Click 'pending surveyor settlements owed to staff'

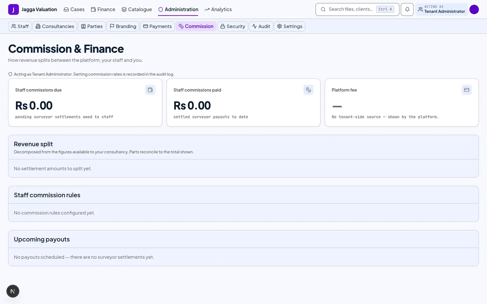64,117
